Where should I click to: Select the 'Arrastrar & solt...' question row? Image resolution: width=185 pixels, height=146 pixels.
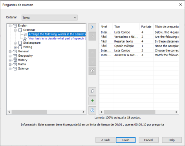[x=139, y=55]
